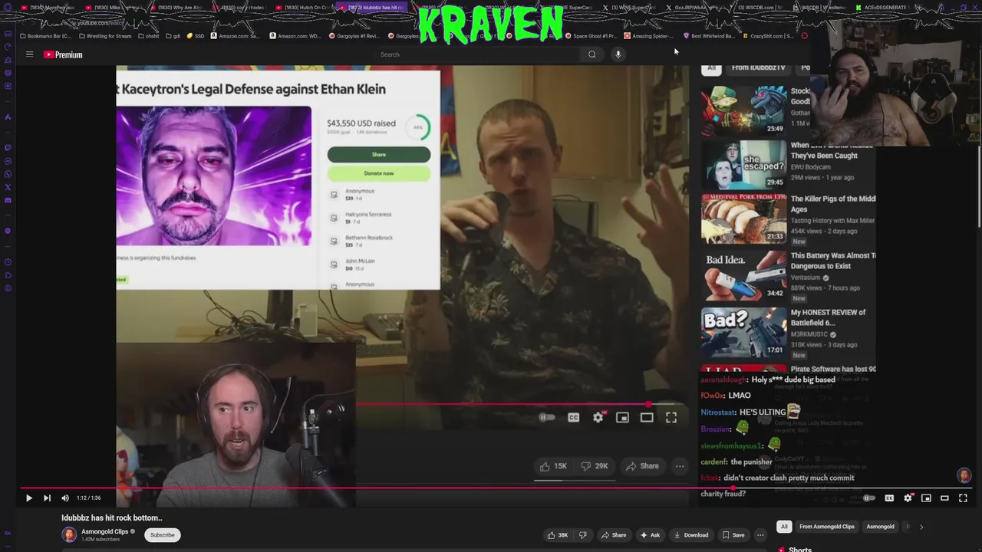The image size is (982, 552).
Task: Open settings gear in embedded inner player
Action: tap(598, 418)
